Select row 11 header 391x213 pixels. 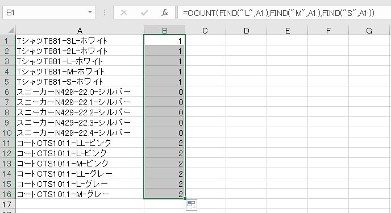coord(7,143)
